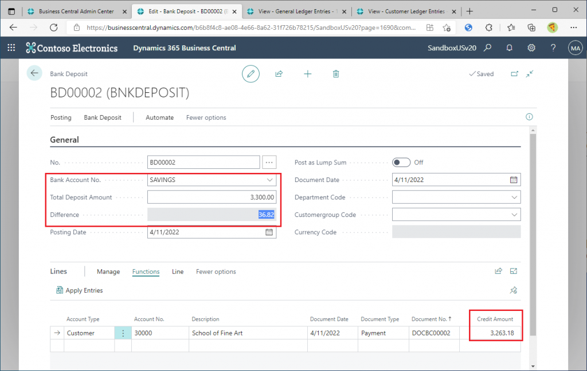The width and height of the screenshot is (587, 371).
Task: Share the Lines section
Action: tap(498, 271)
